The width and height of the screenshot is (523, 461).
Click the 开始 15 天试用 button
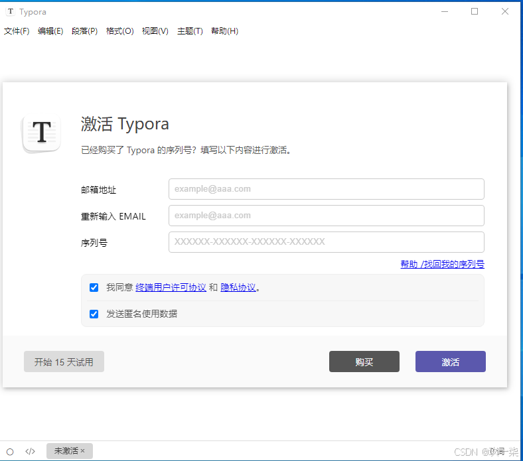tap(64, 362)
